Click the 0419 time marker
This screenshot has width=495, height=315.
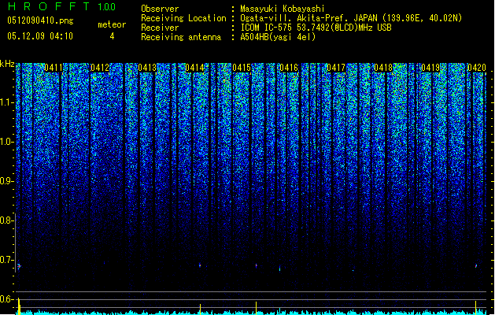[x=430, y=68]
